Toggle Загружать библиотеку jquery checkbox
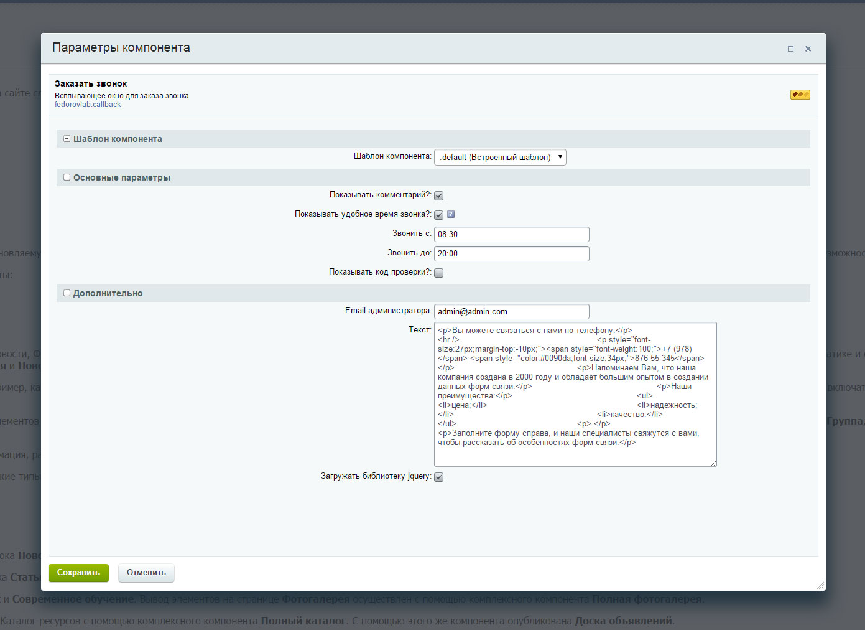865x630 pixels. (x=438, y=477)
